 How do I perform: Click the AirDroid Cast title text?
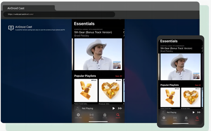(24, 27)
